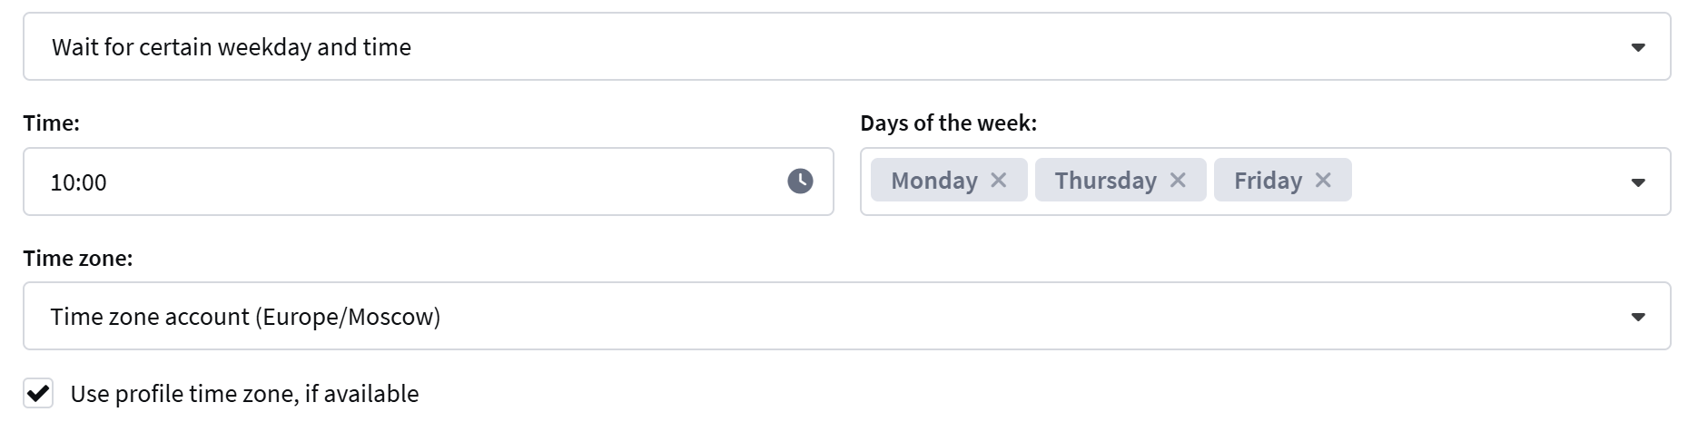Image resolution: width=1698 pixels, height=422 pixels.
Task: Select the Friday tag text
Action: pos(1268,181)
